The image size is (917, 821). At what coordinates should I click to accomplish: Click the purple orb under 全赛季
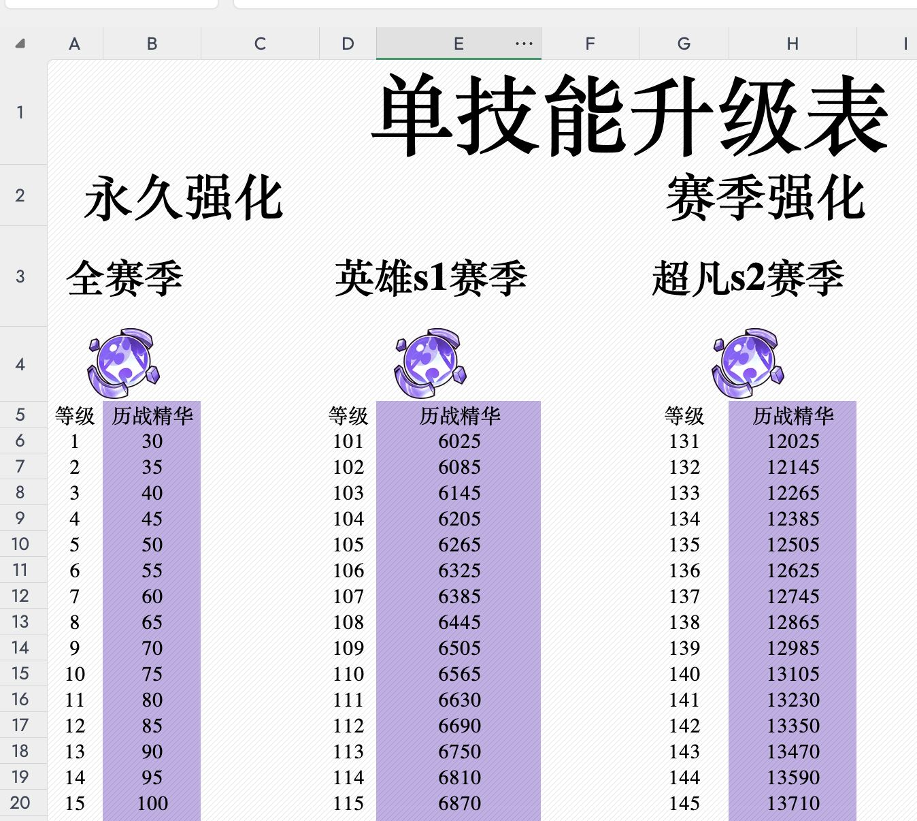tap(123, 363)
